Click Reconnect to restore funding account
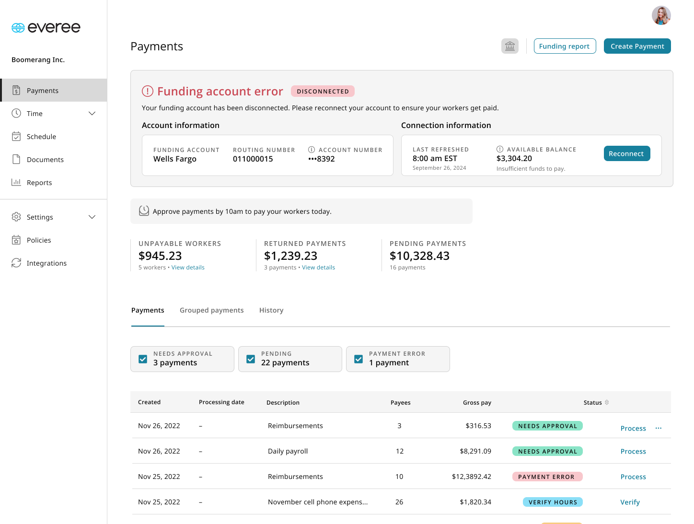This screenshot has height=524, width=694. (627, 153)
